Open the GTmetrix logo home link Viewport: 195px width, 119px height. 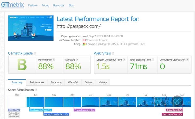12,5
